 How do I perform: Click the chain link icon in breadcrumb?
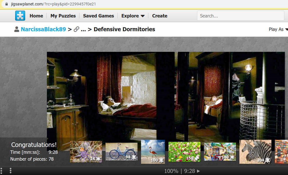tap(76, 29)
